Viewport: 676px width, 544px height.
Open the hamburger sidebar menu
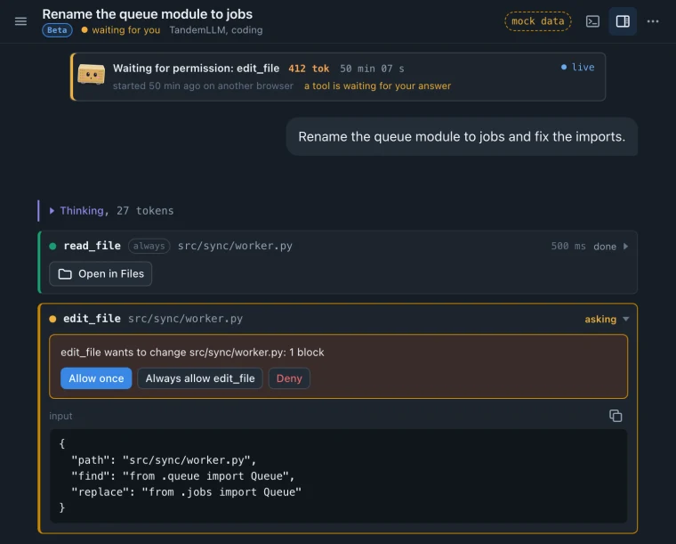pyautogui.click(x=20, y=21)
